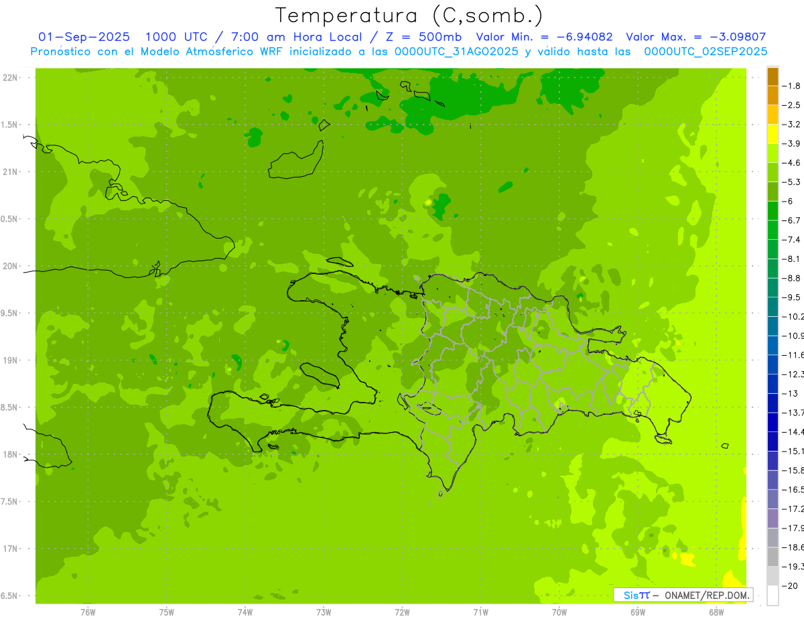The image size is (804, 621).
Task: Click the longitude label "74W"
Action: [245, 612]
